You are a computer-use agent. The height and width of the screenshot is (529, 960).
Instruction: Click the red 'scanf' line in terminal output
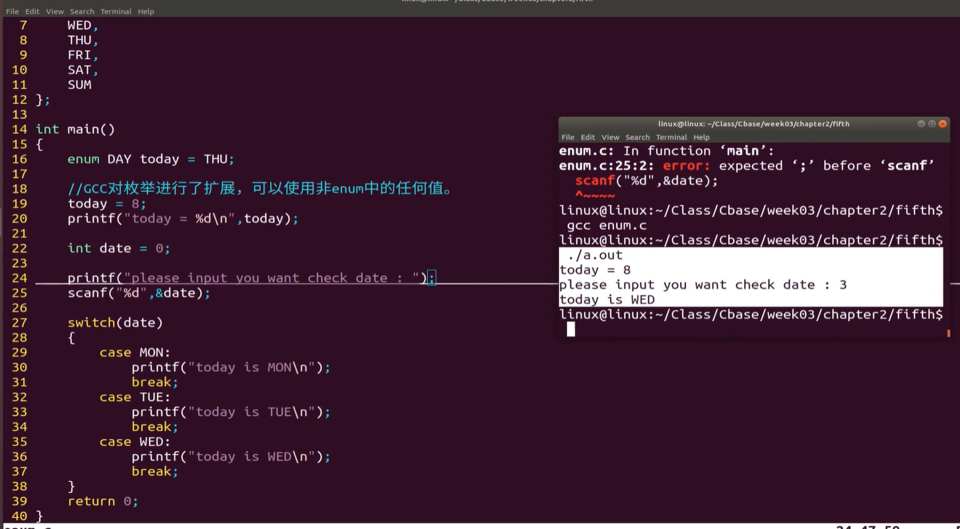pyautogui.click(x=646, y=181)
